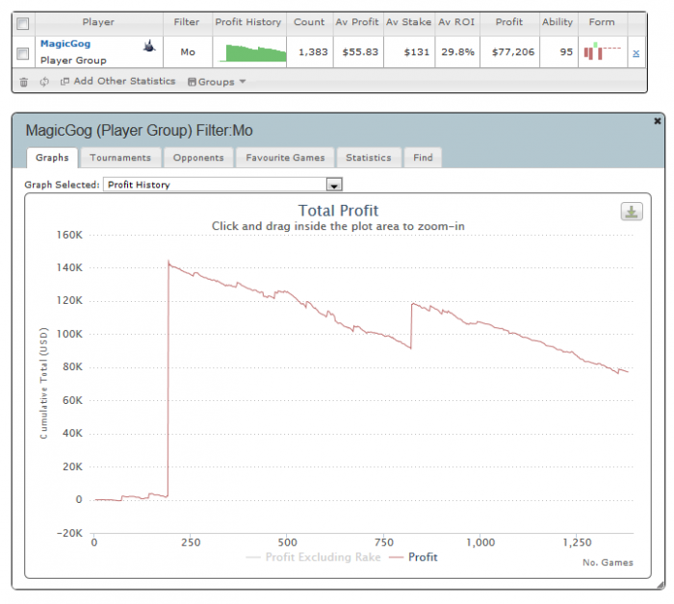Click the Total Profit chart title
This screenshot has height=604, width=674.
[338, 211]
